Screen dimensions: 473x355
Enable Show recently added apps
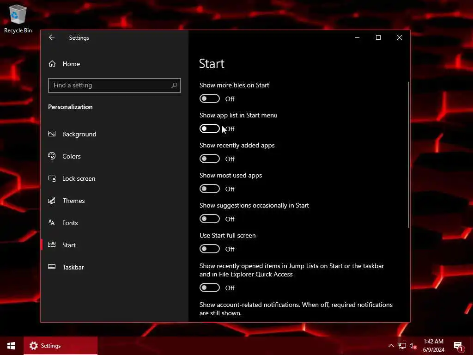point(210,159)
